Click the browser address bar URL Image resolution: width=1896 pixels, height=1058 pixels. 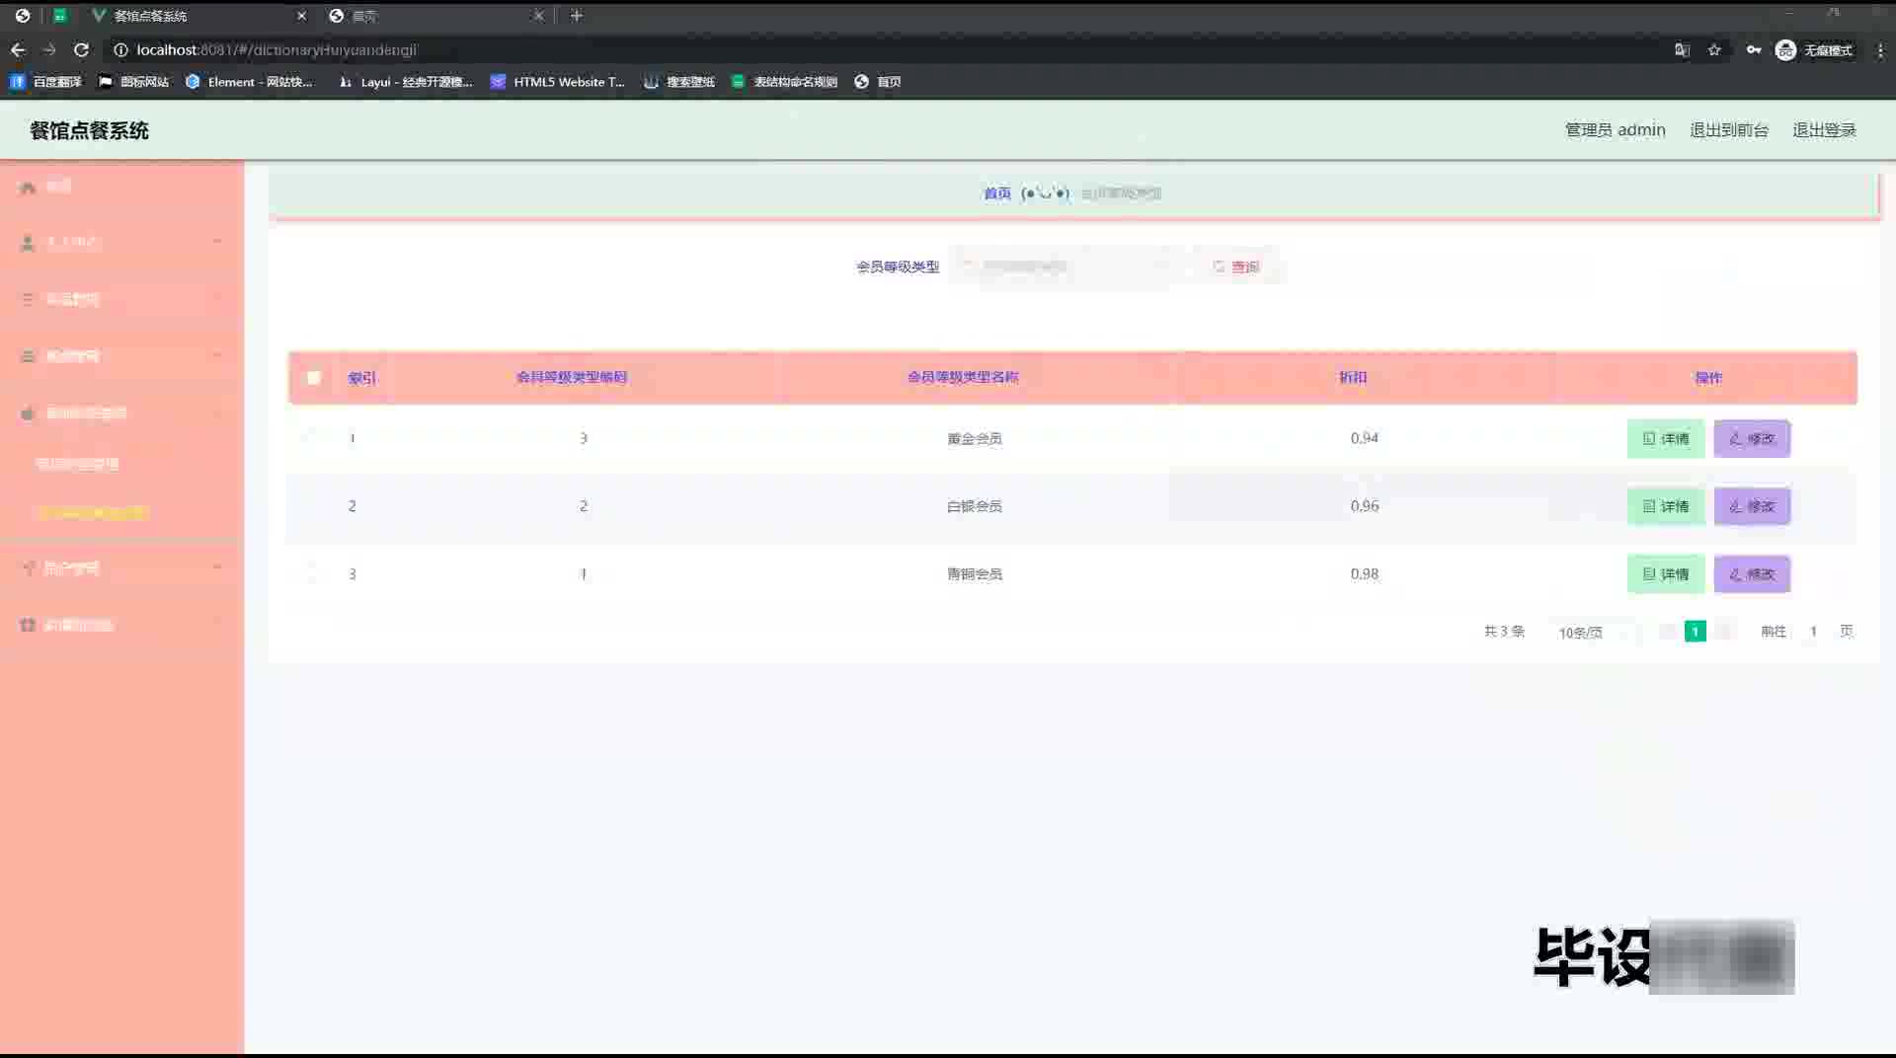pyautogui.click(x=276, y=49)
